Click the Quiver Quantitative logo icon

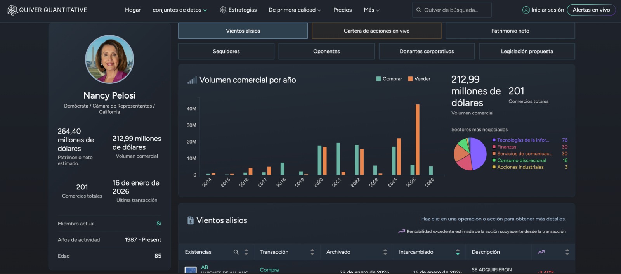click(12, 10)
